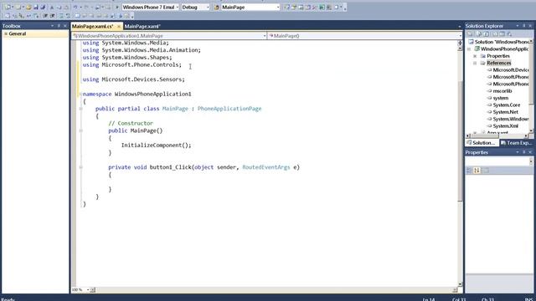This screenshot has width=536, height=301.
Task: Open the 100 % zoom dropdown
Action: 87,290
